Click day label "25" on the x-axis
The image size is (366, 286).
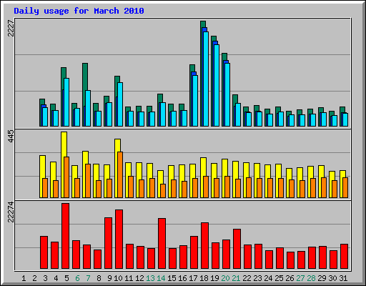(x=279, y=278)
